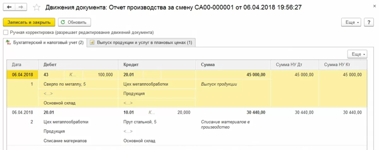Add document to favorites with star
This screenshot has width=379, height=150.
coord(37,7)
